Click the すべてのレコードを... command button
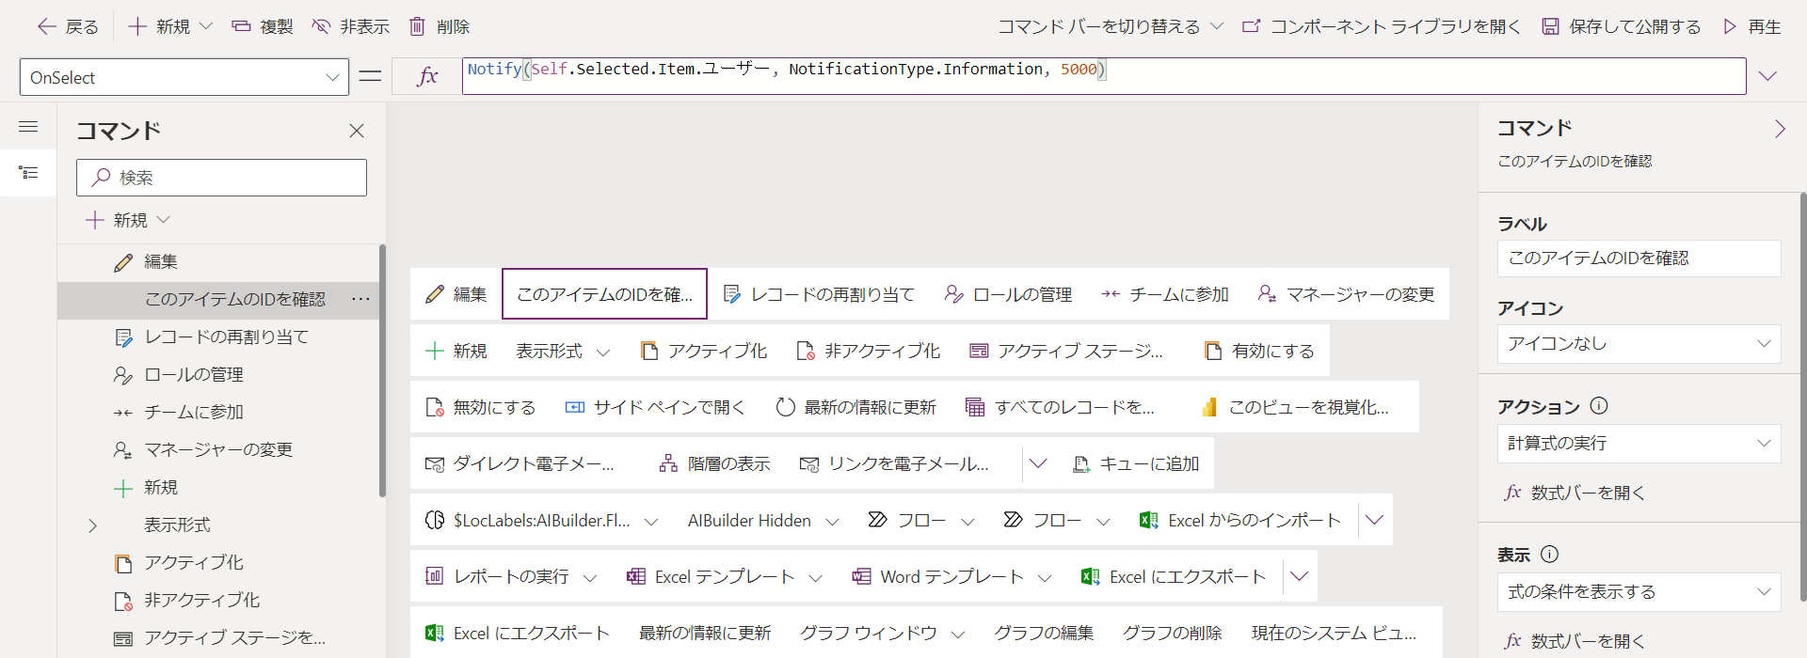 (1061, 407)
